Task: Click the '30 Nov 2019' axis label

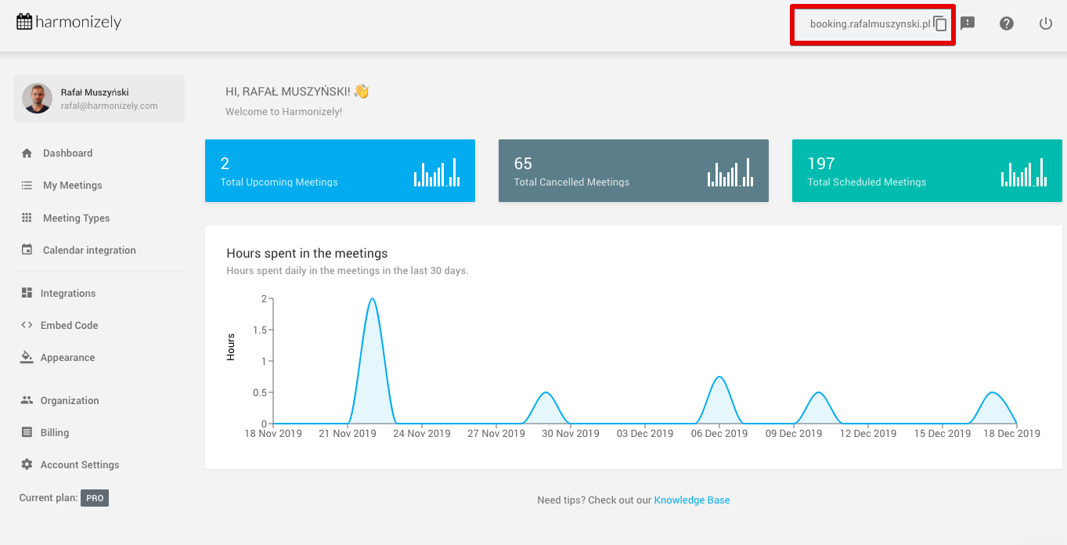Action: 569,434
